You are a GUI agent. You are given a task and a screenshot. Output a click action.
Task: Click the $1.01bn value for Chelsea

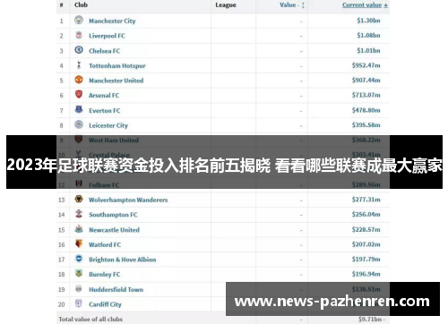pos(368,50)
